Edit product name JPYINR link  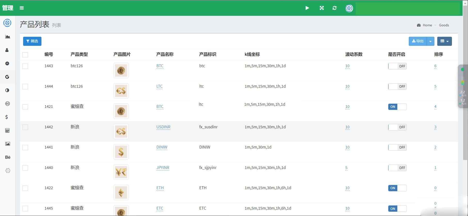pos(163,168)
